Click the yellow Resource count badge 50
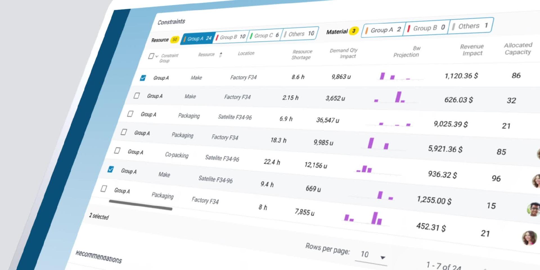Viewport: 540px width, 270px height. tap(175, 39)
